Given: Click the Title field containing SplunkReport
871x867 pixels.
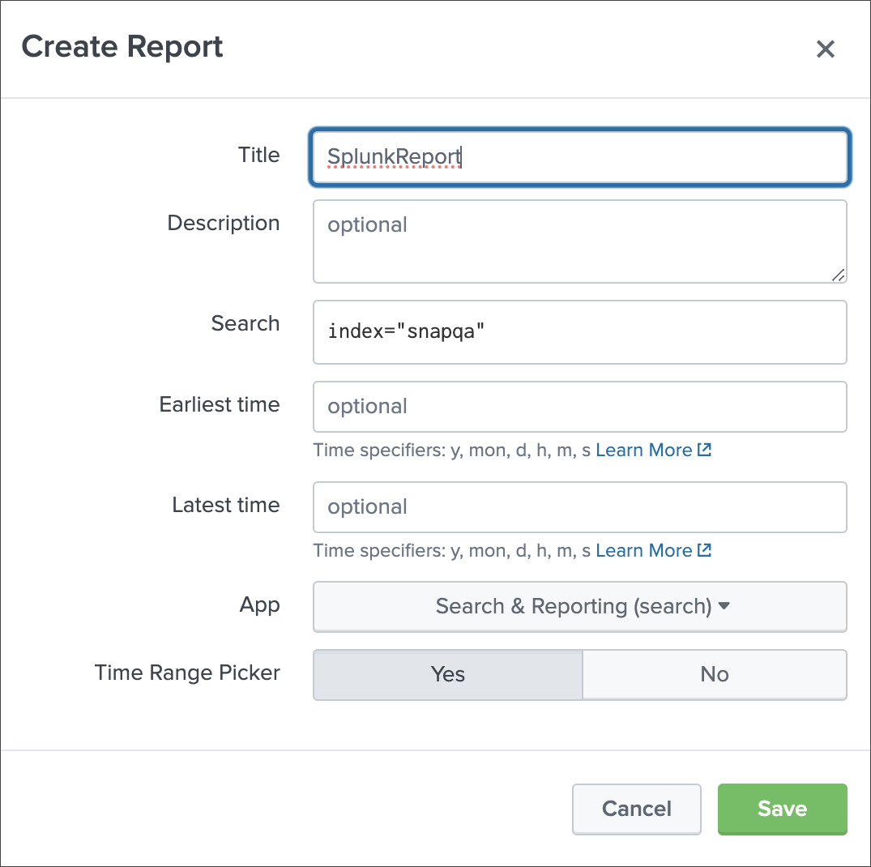Looking at the screenshot, I should 579,155.
